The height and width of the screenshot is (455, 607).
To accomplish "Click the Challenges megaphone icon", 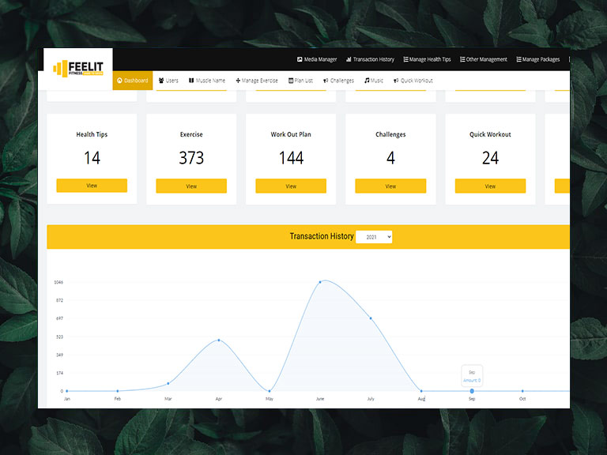I will click(x=326, y=81).
